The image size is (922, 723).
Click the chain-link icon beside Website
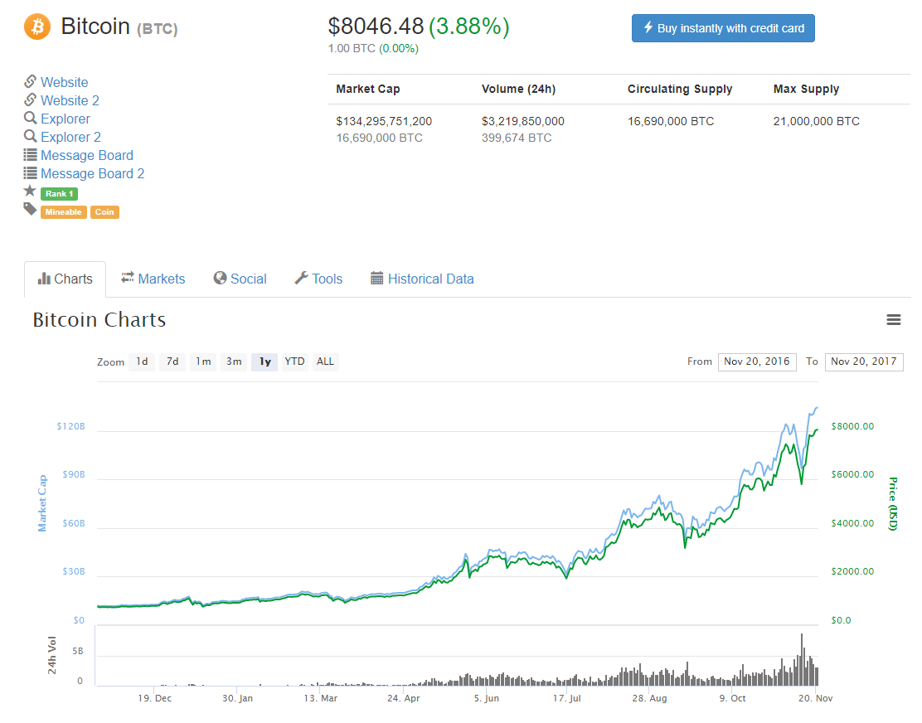point(30,82)
